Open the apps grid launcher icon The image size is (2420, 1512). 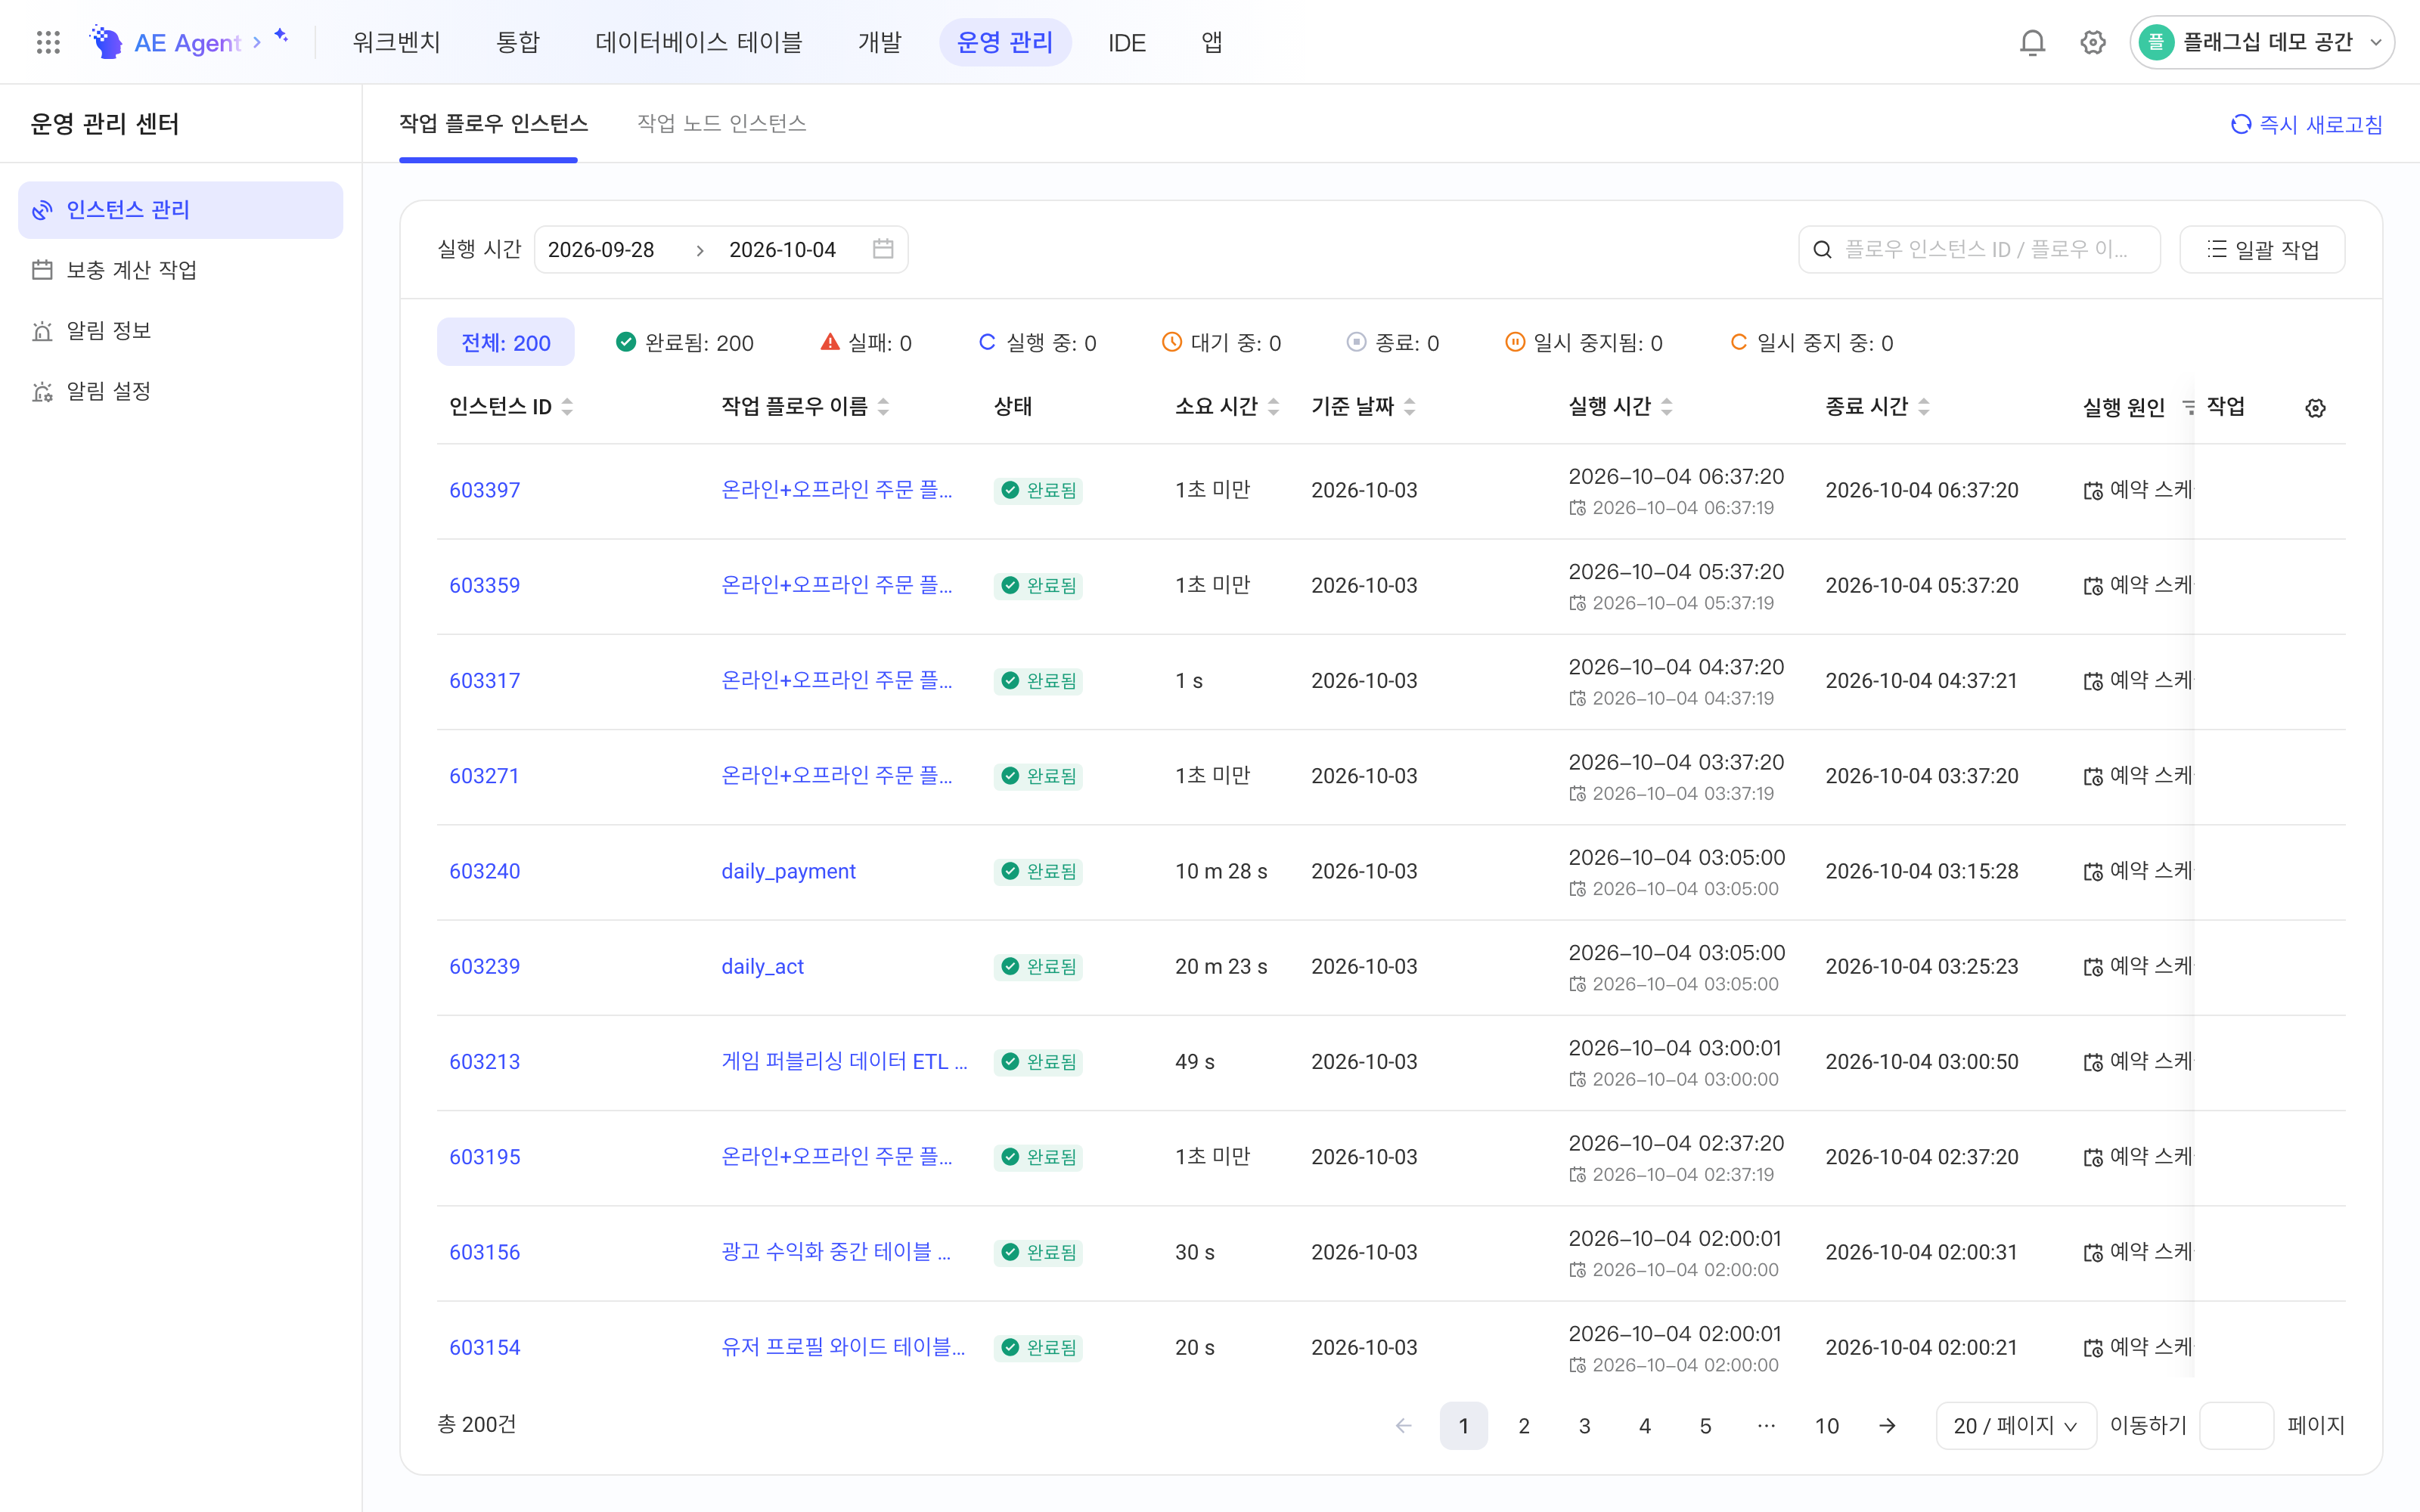coord(48,42)
